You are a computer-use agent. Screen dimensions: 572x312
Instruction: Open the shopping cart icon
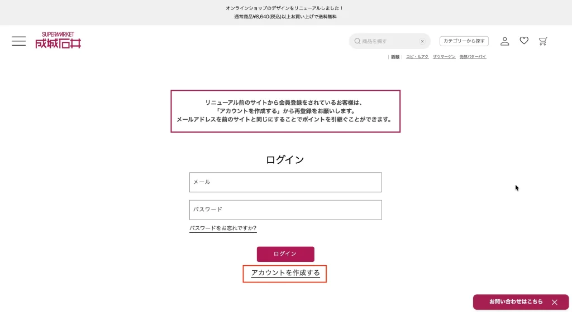(543, 41)
